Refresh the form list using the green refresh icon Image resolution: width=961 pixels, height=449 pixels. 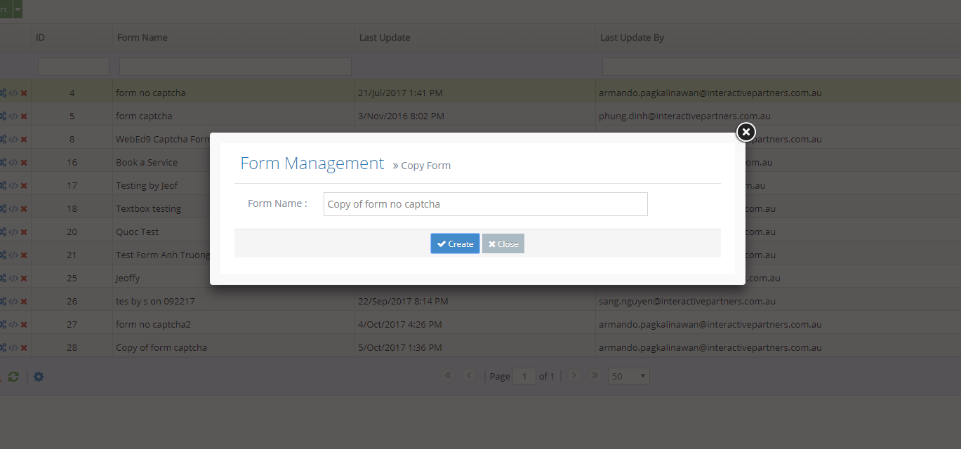click(x=13, y=377)
